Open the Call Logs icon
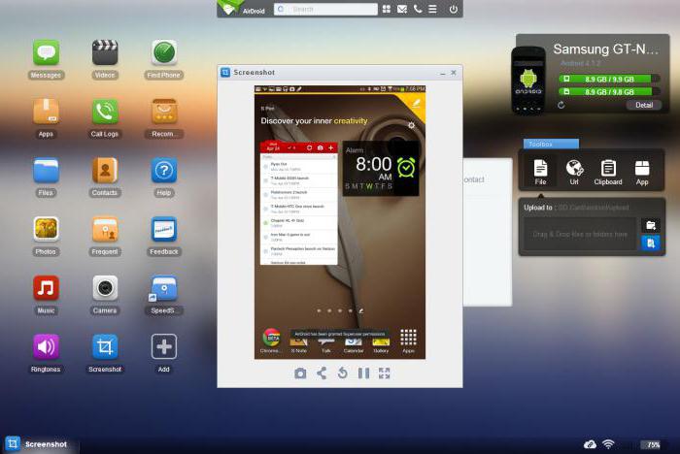The width and height of the screenshot is (680, 454). 105,113
